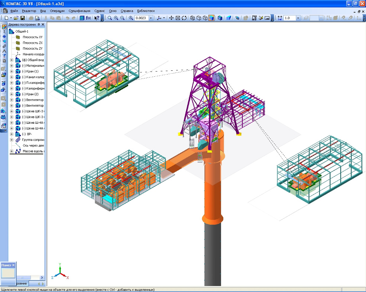This screenshot has width=366, height=292.
Task: Expand the Кран (1) tree node
Action: 12,71
